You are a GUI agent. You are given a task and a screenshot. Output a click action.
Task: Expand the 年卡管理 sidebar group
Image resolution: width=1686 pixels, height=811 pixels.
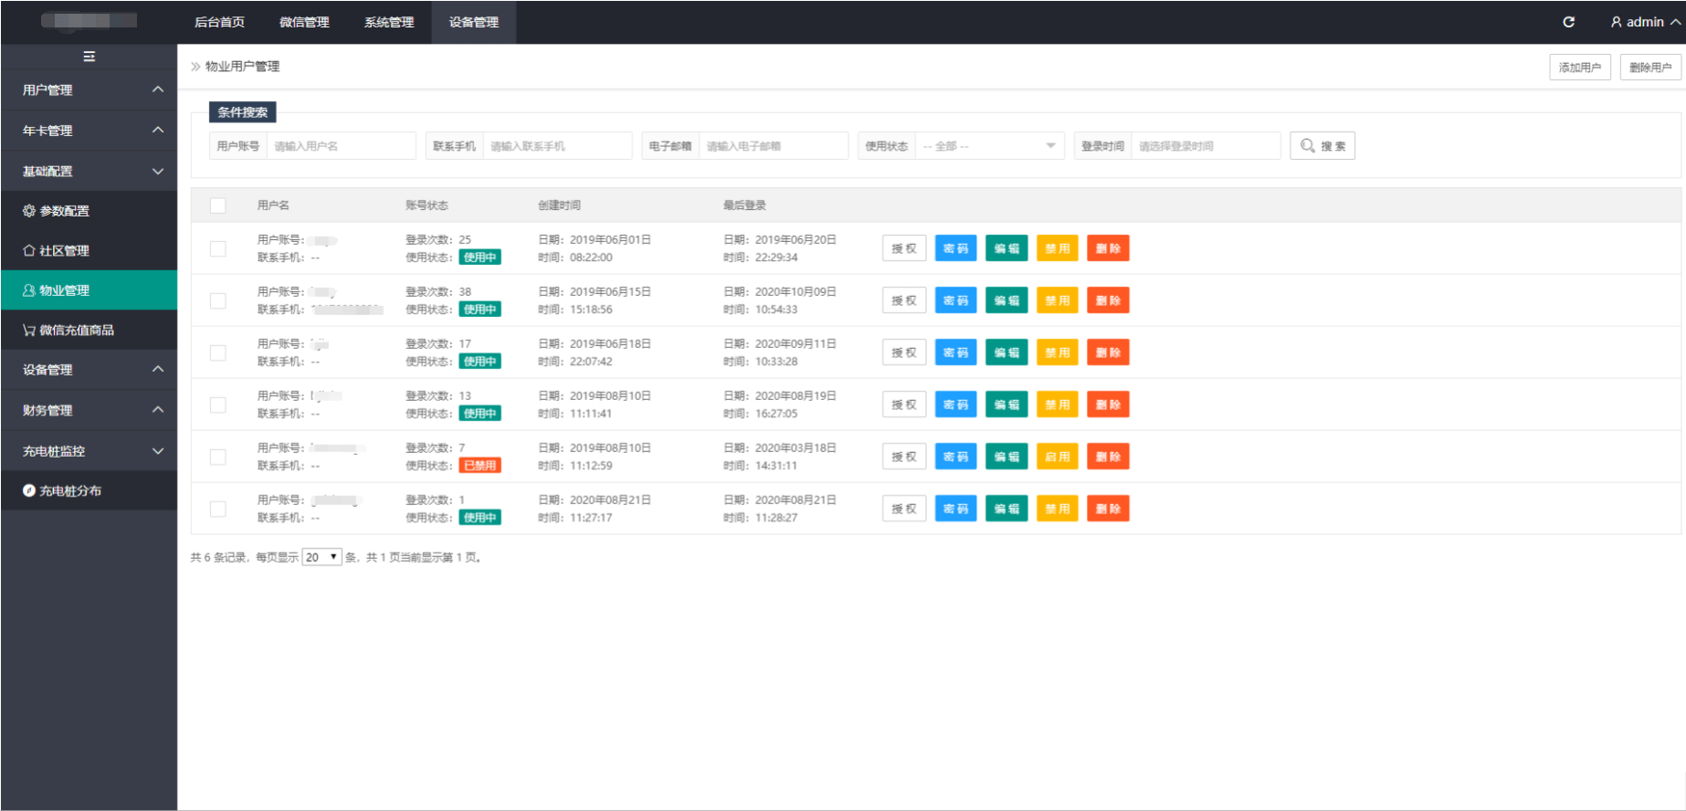click(89, 131)
